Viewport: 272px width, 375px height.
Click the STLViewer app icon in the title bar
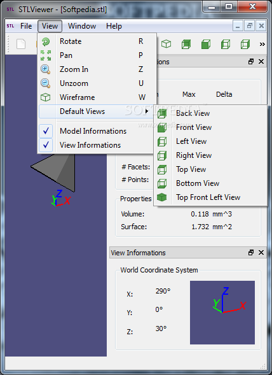click(10, 10)
